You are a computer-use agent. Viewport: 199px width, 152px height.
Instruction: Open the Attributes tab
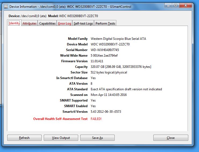(30, 23)
